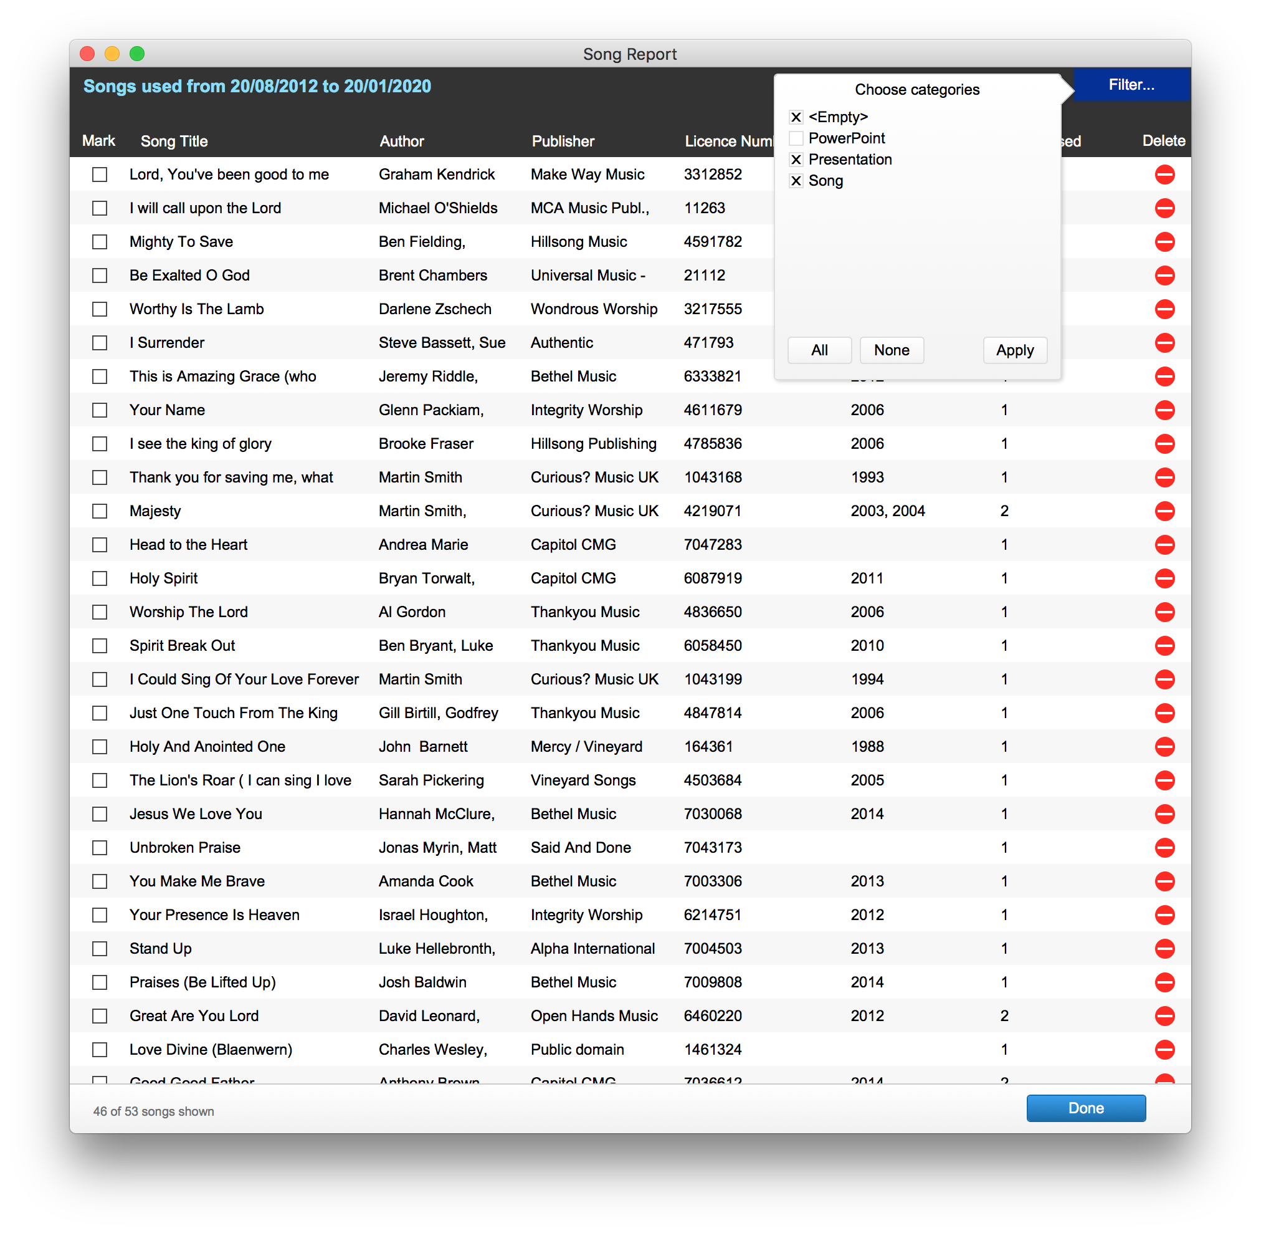
Task: Remove 'Unbroken Praise' from report
Action: click(1164, 848)
